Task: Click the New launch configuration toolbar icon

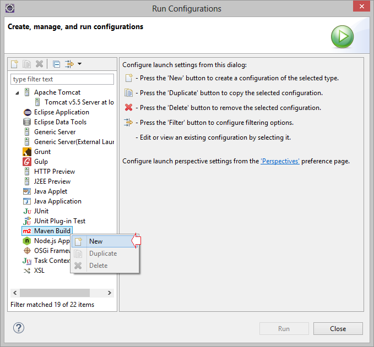Action: pyautogui.click(x=14, y=64)
